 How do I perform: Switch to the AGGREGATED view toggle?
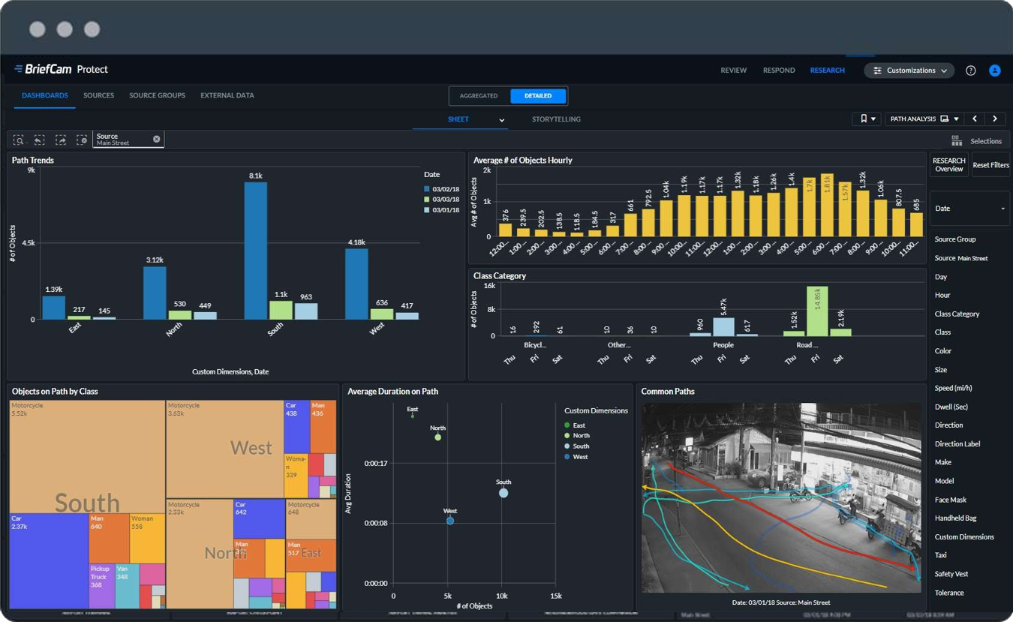478,95
